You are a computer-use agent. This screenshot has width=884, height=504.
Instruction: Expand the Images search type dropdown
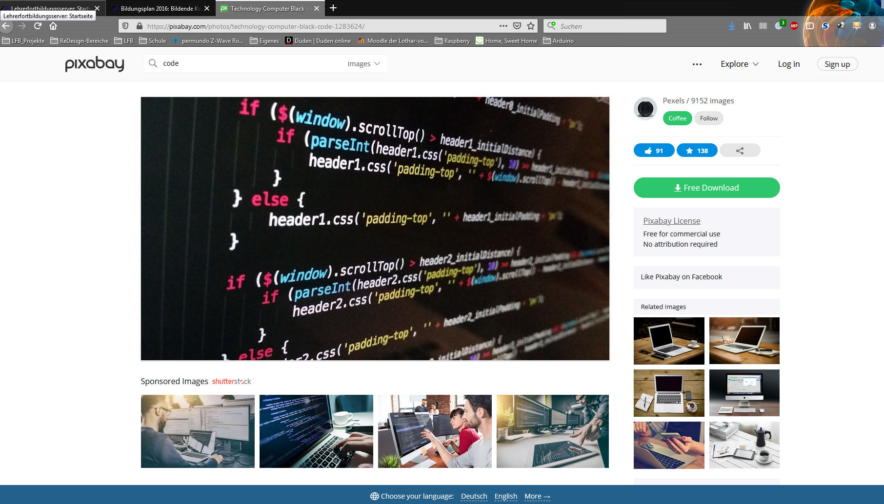click(x=364, y=64)
